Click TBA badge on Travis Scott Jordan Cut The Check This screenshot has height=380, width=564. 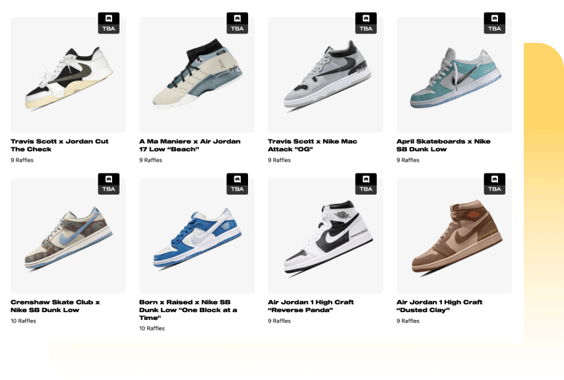109,23
